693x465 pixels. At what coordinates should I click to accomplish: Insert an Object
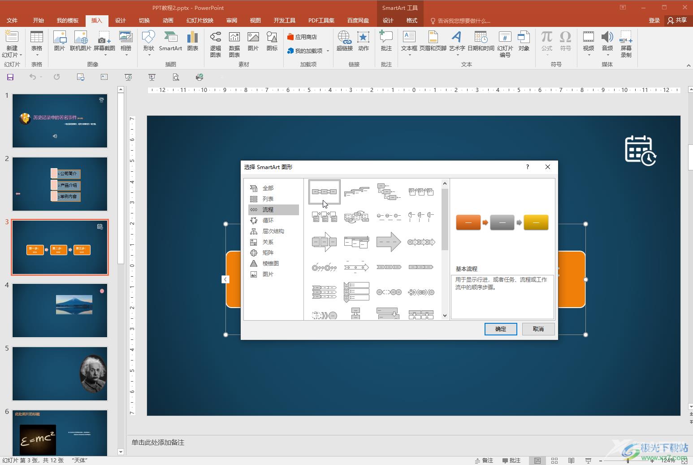pyautogui.click(x=524, y=41)
